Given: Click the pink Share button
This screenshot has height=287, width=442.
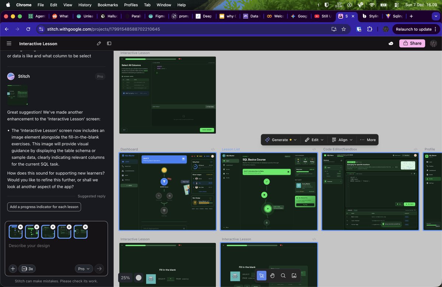Looking at the screenshot, I should pos(412,43).
